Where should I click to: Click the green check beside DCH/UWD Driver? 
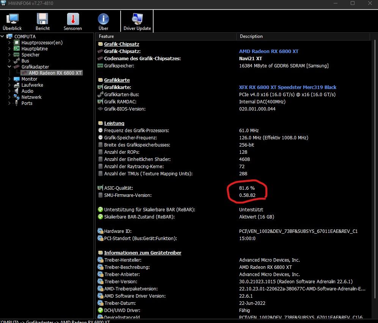pos(100,310)
